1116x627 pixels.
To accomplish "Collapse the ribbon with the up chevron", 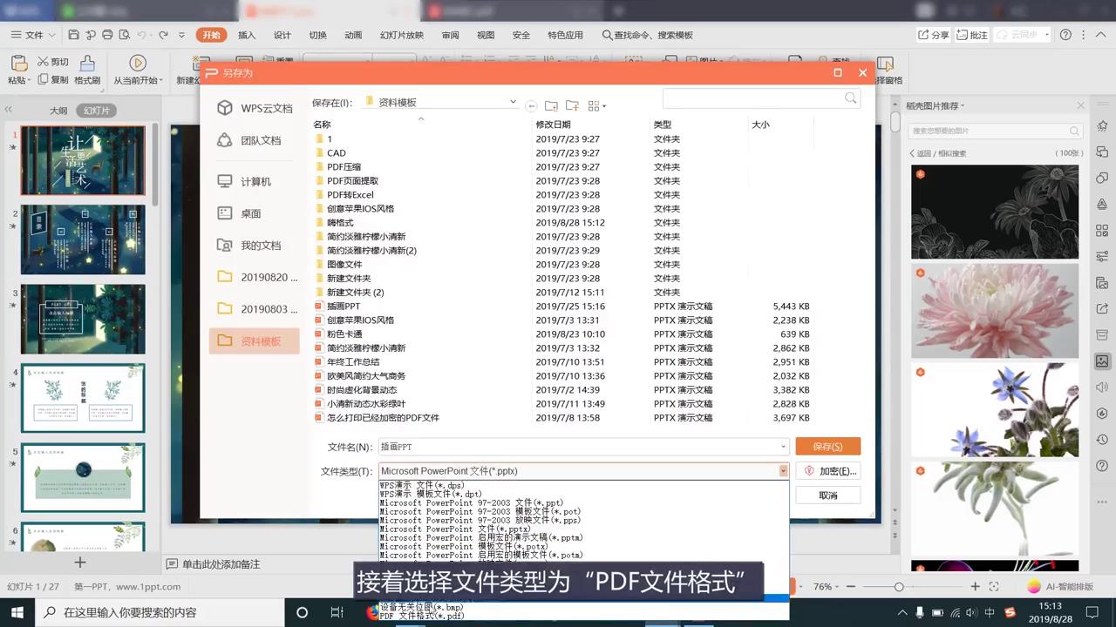I will coord(1101,35).
